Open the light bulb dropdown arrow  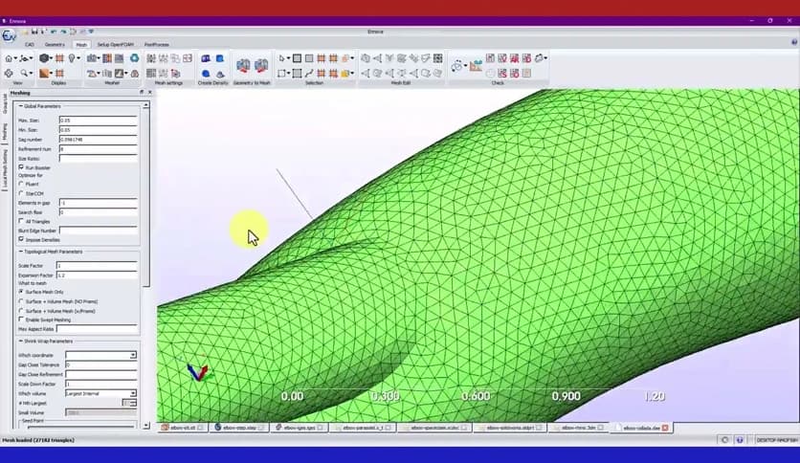[x=78, y=59]
